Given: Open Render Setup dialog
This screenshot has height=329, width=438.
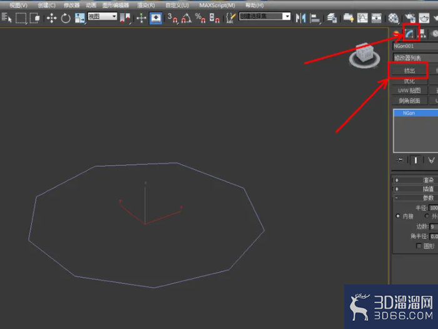Looking at the screenshot, I should 410,18.
